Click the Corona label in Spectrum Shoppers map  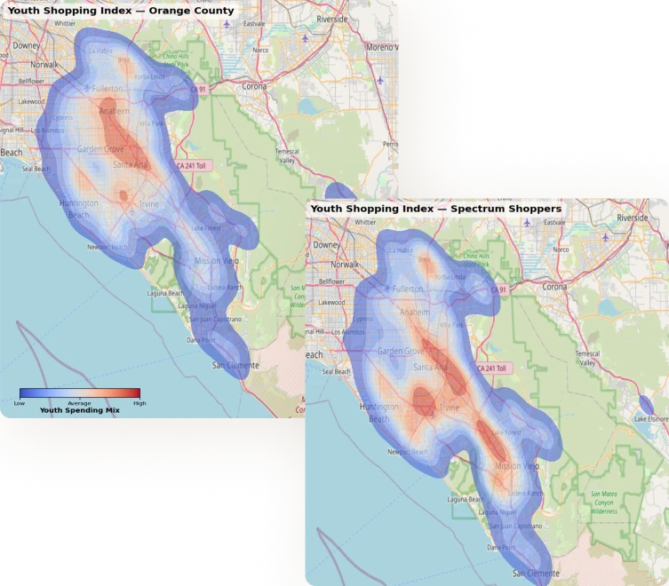(554, 287)
